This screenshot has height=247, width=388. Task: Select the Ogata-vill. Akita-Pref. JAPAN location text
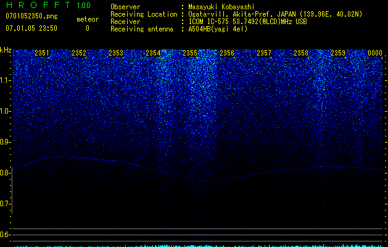point(275,14)
